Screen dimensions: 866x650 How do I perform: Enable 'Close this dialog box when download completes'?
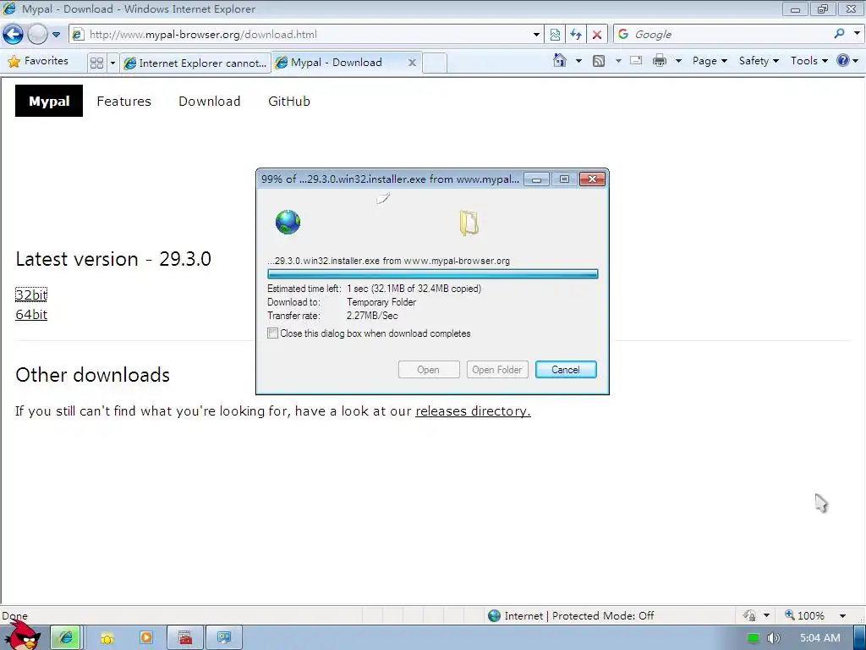pyautogui.click(x=273, y=333)
